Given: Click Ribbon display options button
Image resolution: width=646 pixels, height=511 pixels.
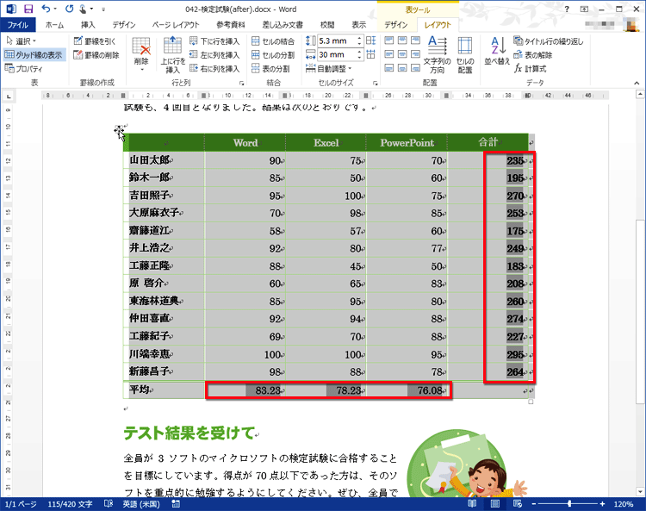Looking at the screenshot, I should (584, 9).
